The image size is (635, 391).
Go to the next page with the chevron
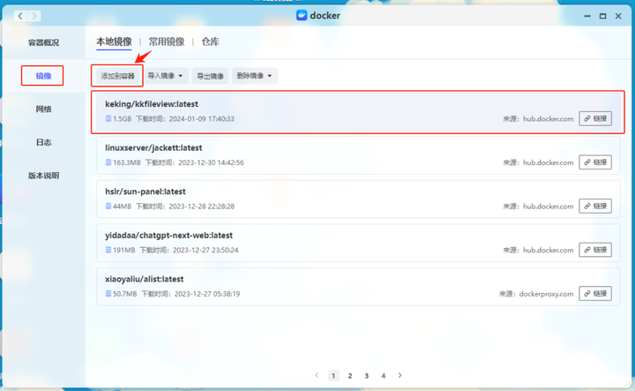[400, 375]
